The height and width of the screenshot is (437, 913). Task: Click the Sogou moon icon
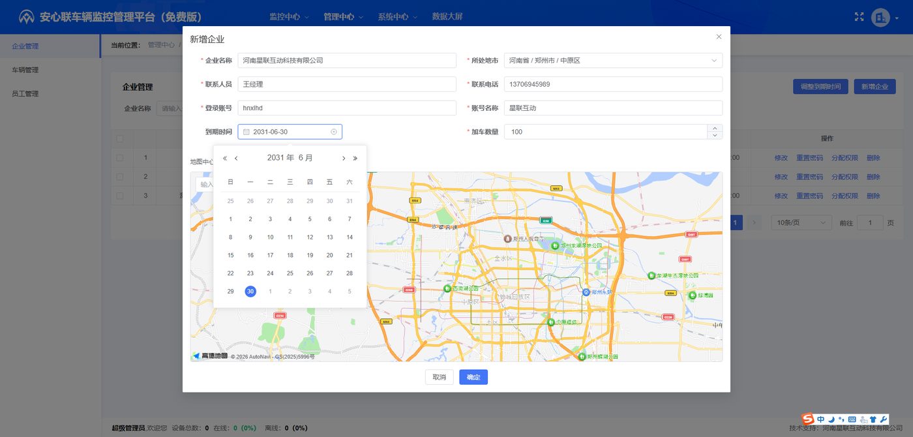831,419
